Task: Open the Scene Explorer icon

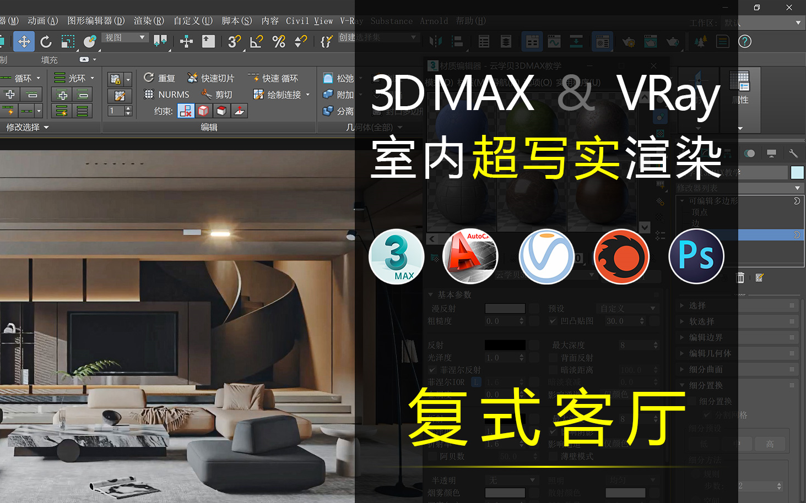Action: coord(484,41)
